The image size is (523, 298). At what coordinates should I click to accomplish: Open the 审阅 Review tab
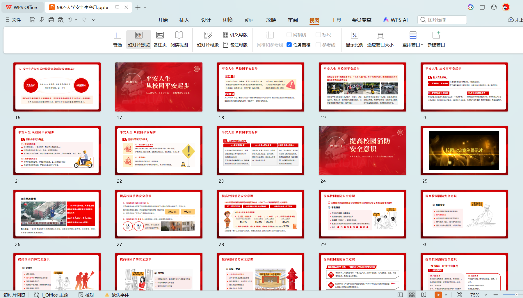[x=293, y=20]
